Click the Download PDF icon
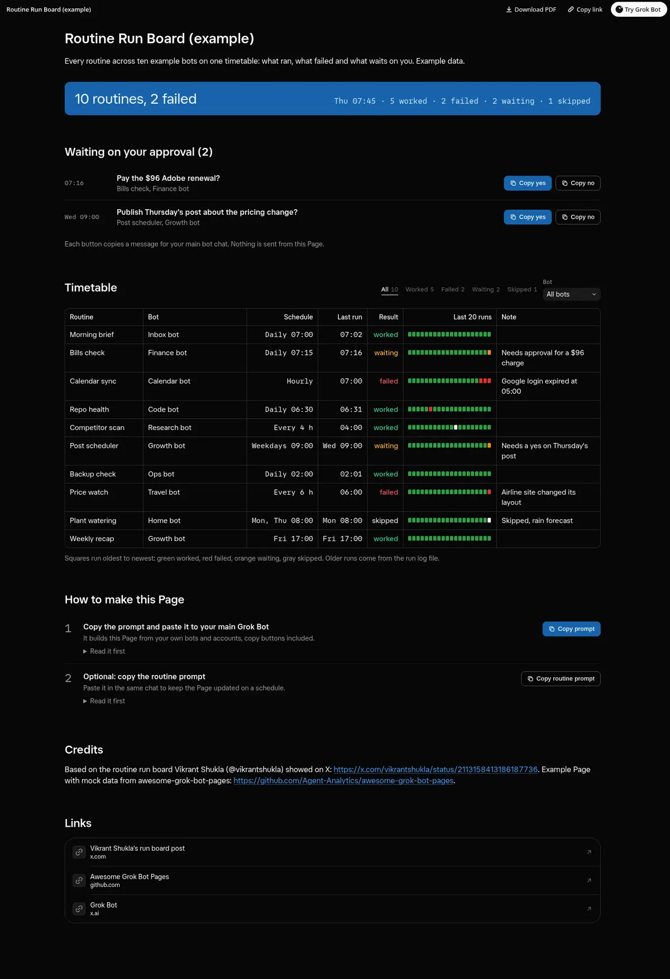This screenshot has width=670, height=979. pyautogui.click(x=509, y=9)
